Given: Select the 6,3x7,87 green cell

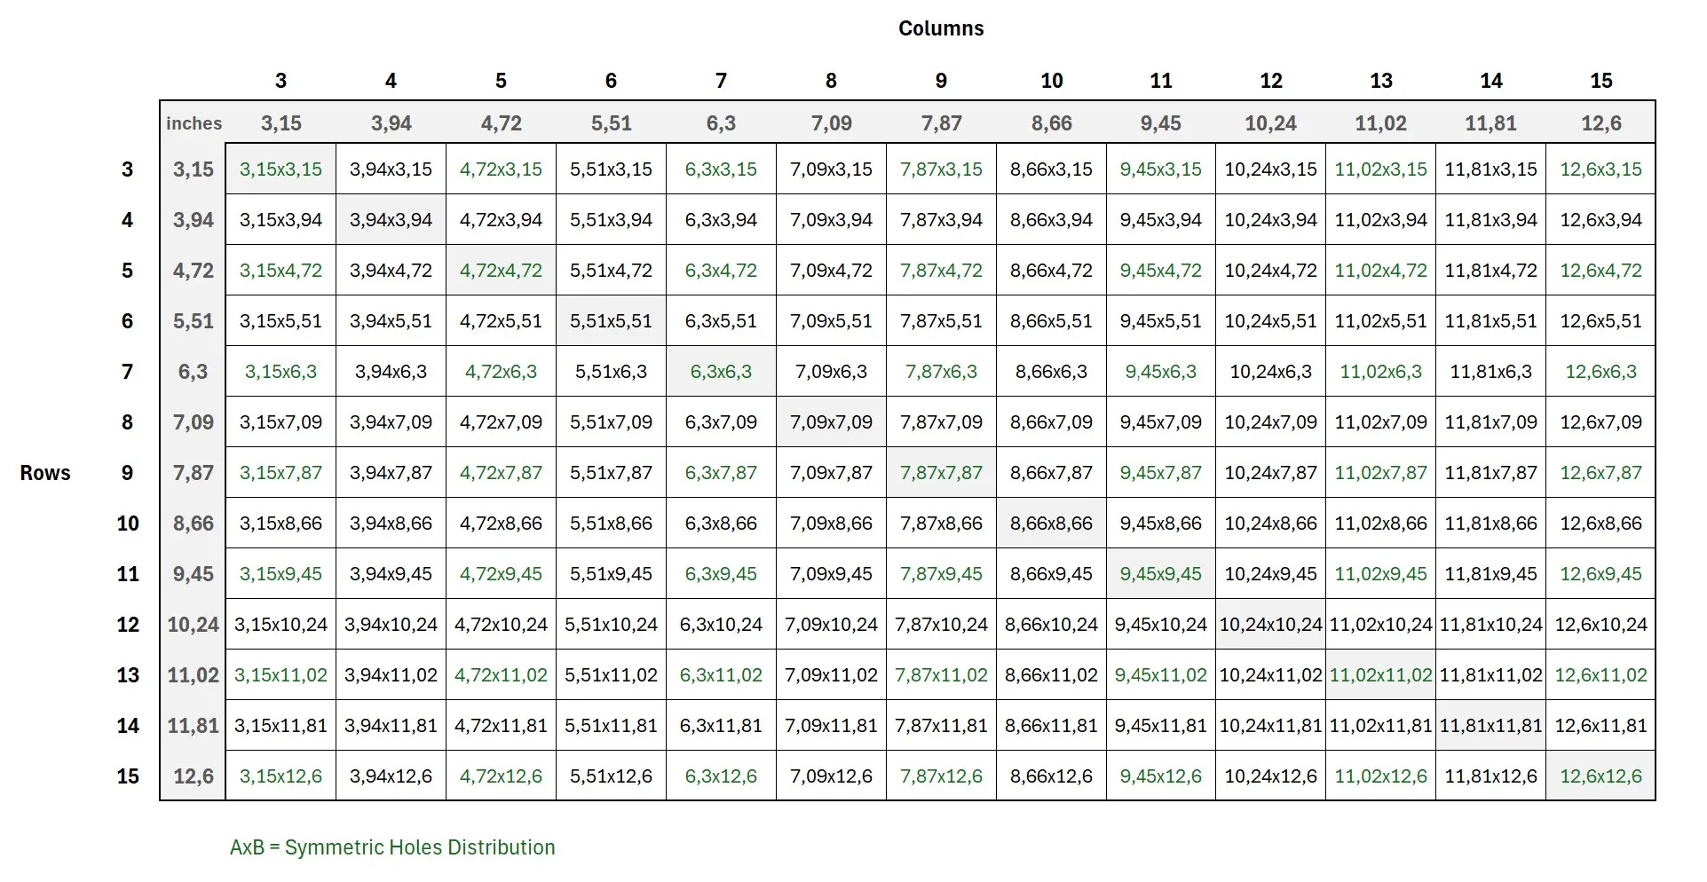Looking at the screenshot, I should [x=721, y=472].
